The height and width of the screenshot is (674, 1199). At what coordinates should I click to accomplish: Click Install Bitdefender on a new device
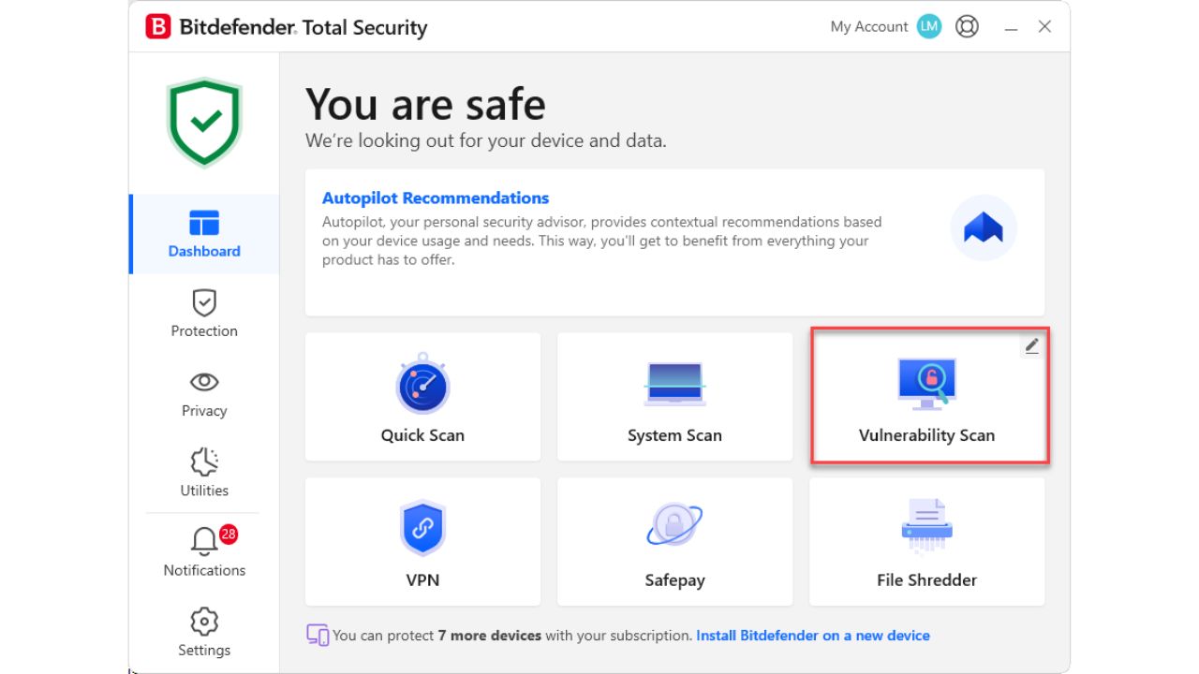tap(812, 635)
